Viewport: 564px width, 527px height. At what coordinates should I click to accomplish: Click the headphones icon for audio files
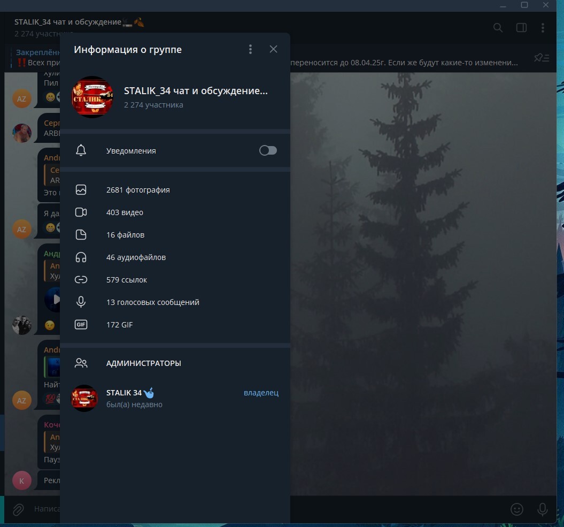pyautogui.click(x=81, y=257)
